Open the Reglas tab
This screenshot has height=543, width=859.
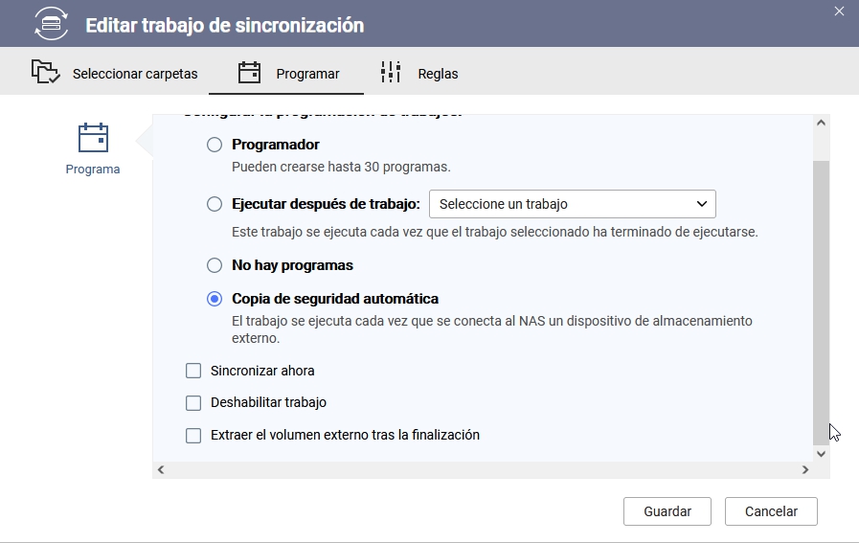coord(419,74)
